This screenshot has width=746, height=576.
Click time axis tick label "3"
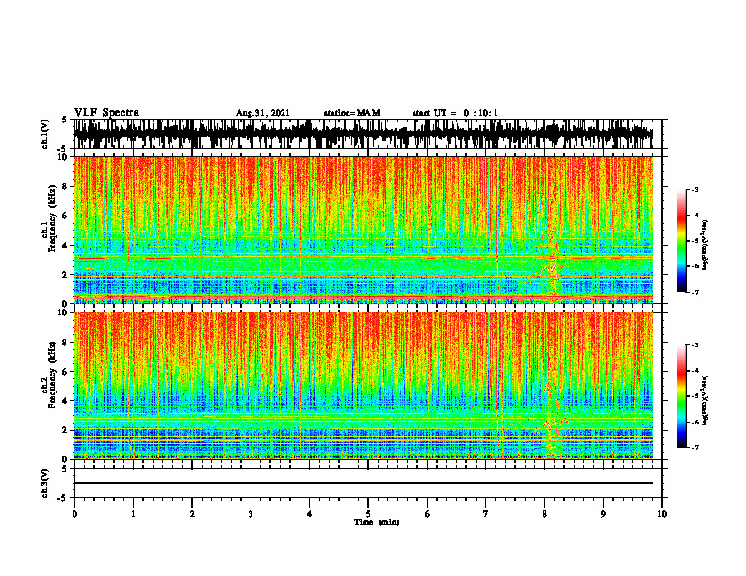(251, 514)
